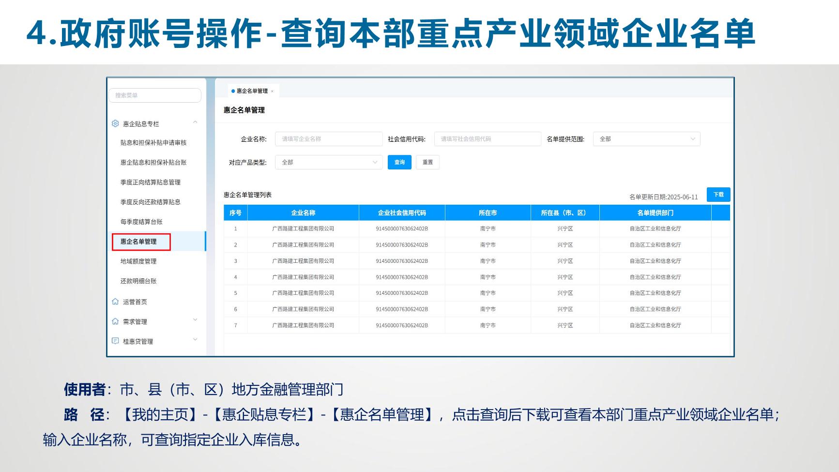
Task: Open 惠企贴息和担保补贴台账 menu item
Action: click(x=153, y=163)
